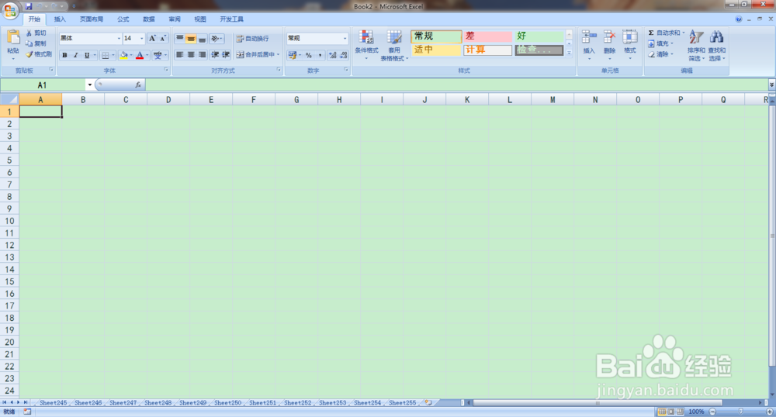
Task: Apply the red font color A
Action: point(140,55)
